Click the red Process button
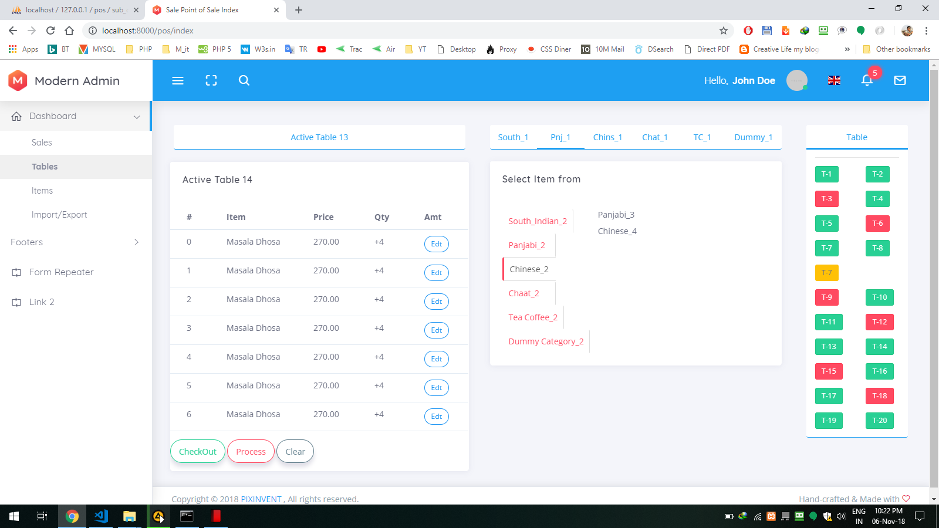This screenshot has width=939, height=528. pos(251,452)
